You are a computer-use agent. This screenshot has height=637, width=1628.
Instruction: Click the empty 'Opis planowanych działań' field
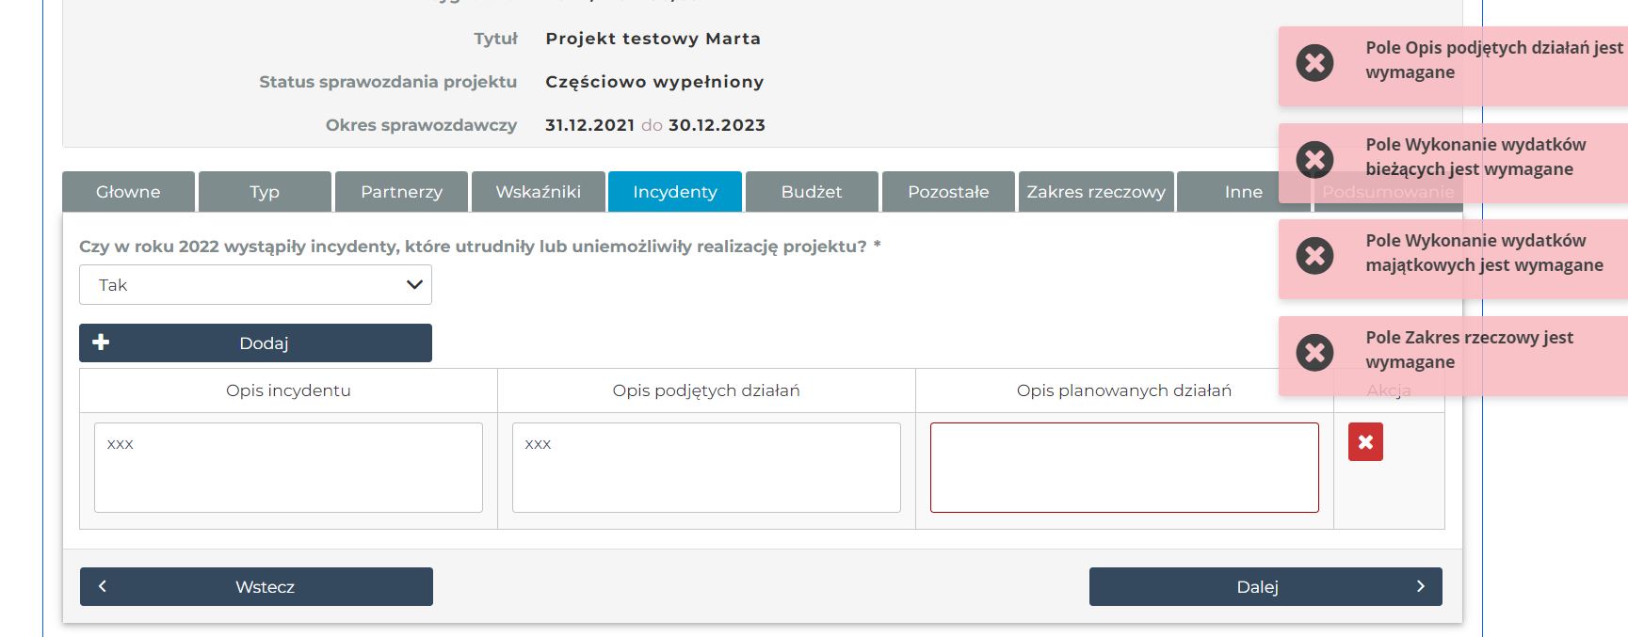pyautogui.click(x=1123, y=468)
